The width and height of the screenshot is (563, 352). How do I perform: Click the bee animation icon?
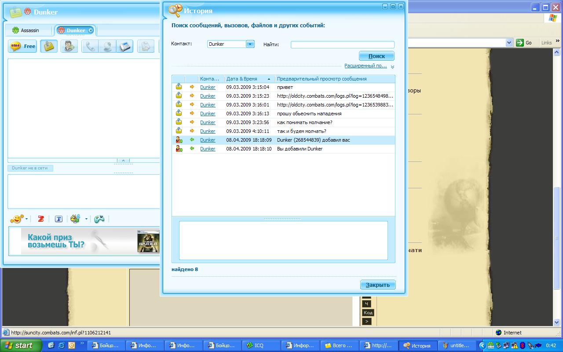click(75, 219)
